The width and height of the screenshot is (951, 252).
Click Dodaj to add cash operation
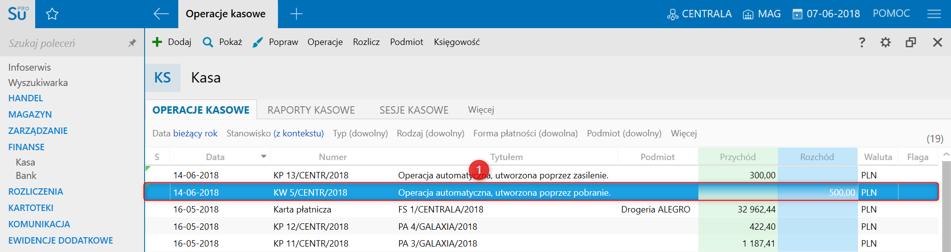coord(172,42)
